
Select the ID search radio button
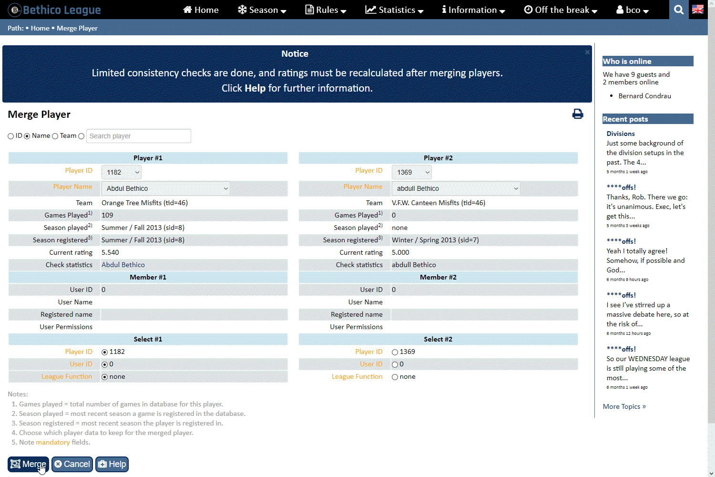click(11, 136)
